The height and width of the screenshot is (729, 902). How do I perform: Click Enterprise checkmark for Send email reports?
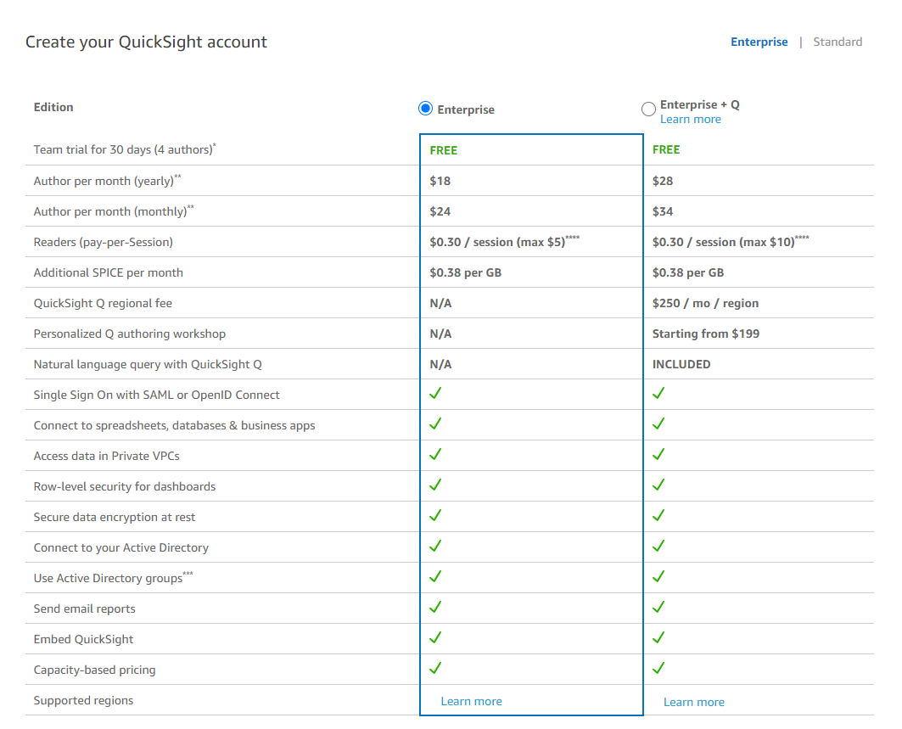435,607
